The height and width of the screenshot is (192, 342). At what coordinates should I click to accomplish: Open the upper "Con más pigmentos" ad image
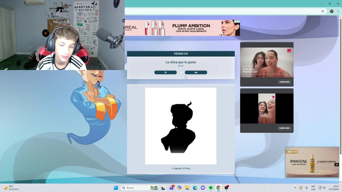pos(267,62)
